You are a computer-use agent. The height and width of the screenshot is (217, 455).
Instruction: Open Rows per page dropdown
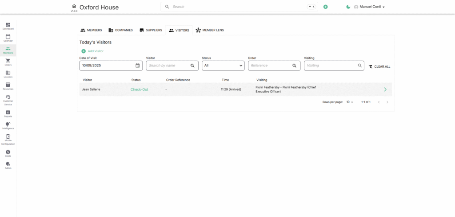click(x=350, y=102)
